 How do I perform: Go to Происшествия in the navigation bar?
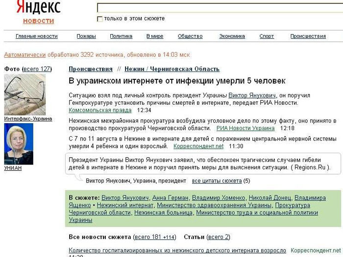tap(308, 36)
